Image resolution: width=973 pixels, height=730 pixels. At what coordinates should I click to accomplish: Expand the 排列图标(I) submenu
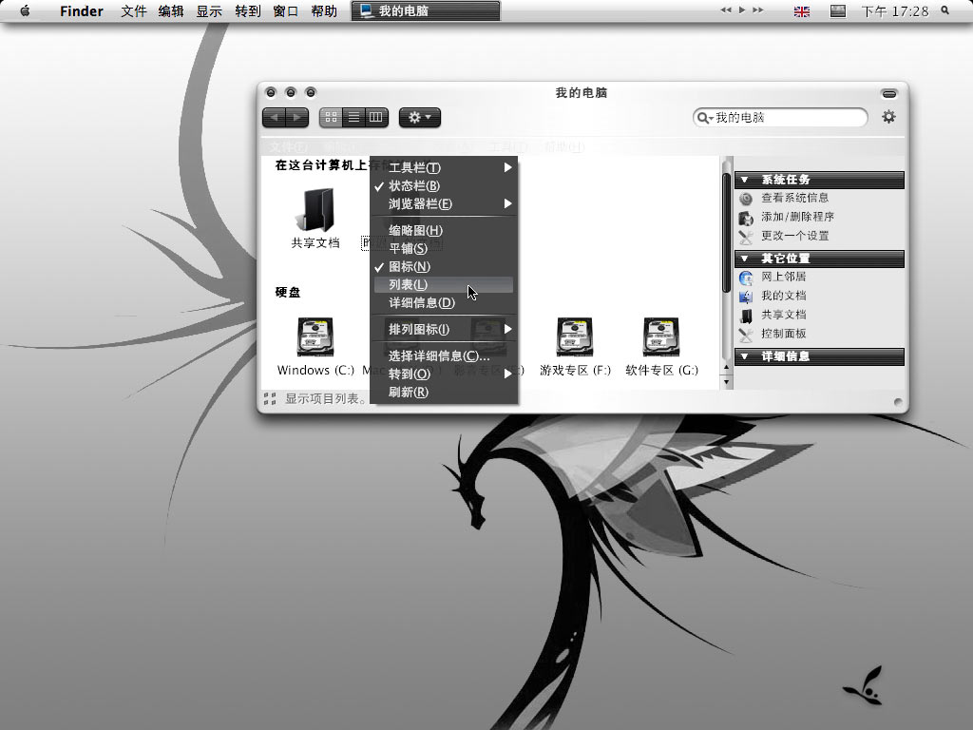pos(444,329)
